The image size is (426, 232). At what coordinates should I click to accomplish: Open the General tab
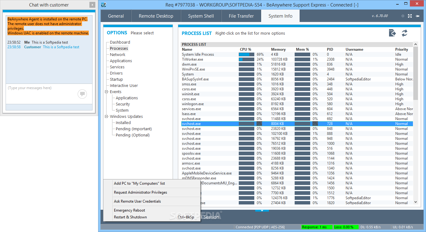click(116, 16)
